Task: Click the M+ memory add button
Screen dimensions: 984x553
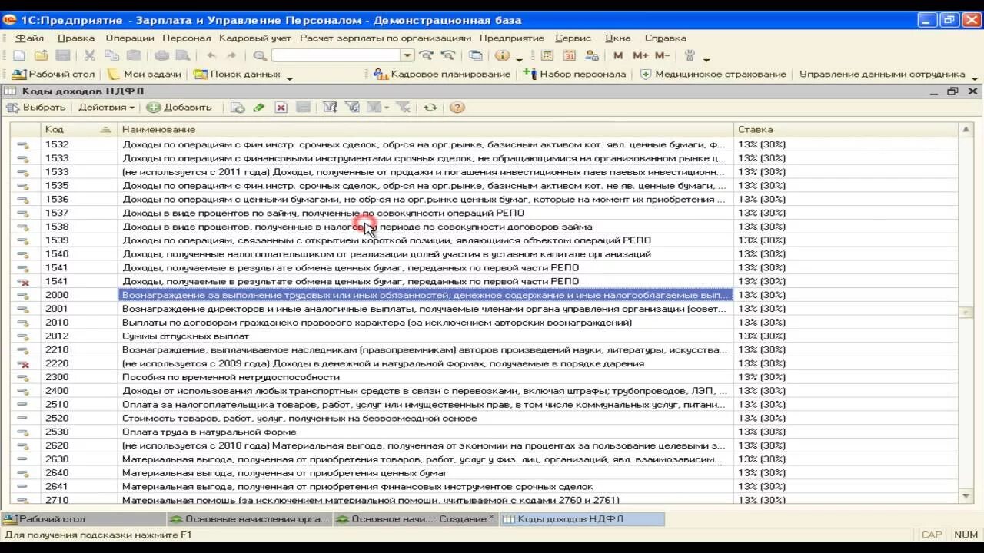Action: click(640, 55)
